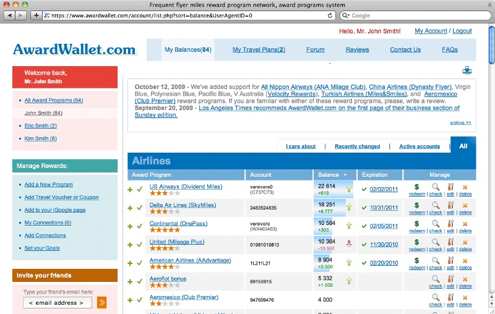Switch to the Recently changed filter tab
This screenshot has height=314, width=495.
(x=358, y=146)
